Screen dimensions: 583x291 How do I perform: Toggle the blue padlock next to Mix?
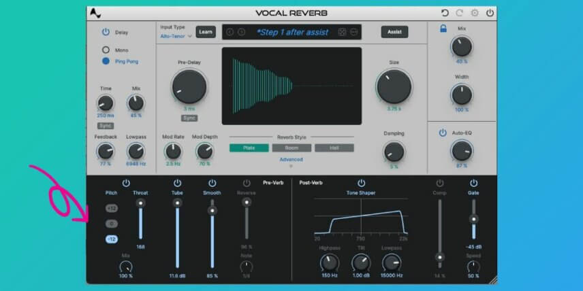[x=443, y=29]
